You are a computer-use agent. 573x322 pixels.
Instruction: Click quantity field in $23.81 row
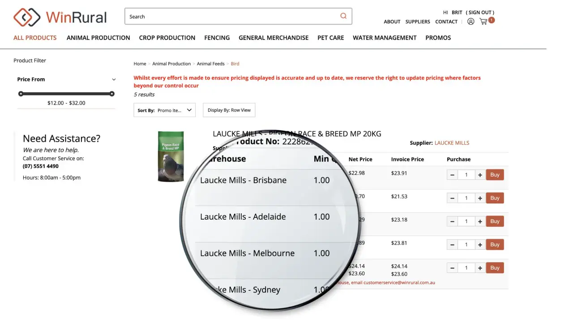coord(466,245)
